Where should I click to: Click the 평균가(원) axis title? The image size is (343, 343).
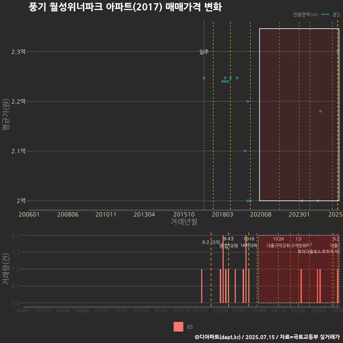6,115
